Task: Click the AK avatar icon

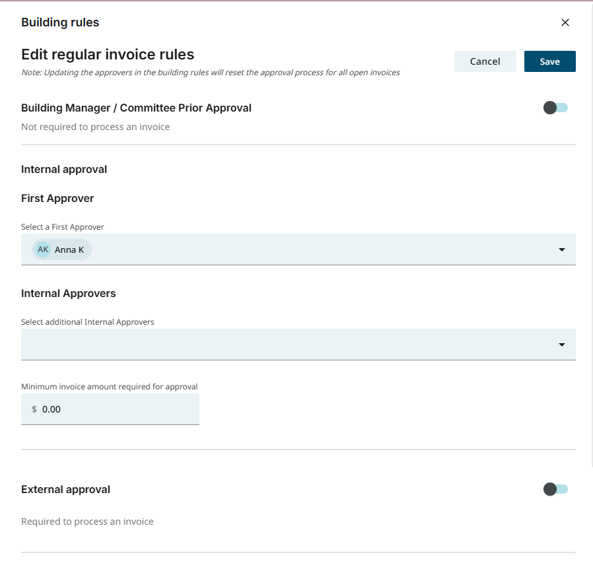Action: (x=43, y=249)
